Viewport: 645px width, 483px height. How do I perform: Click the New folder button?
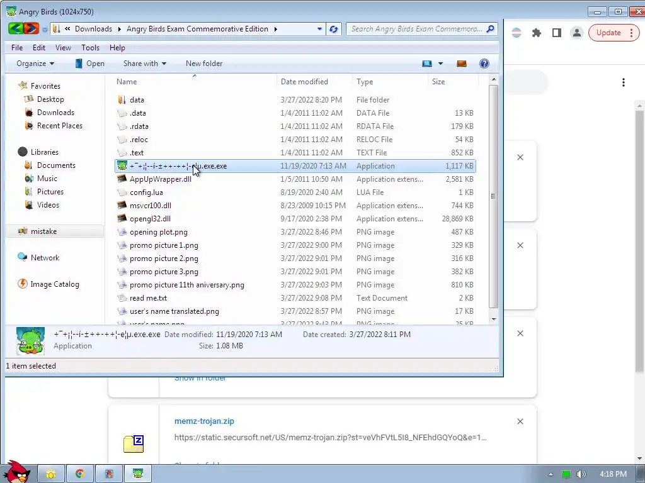204,64
